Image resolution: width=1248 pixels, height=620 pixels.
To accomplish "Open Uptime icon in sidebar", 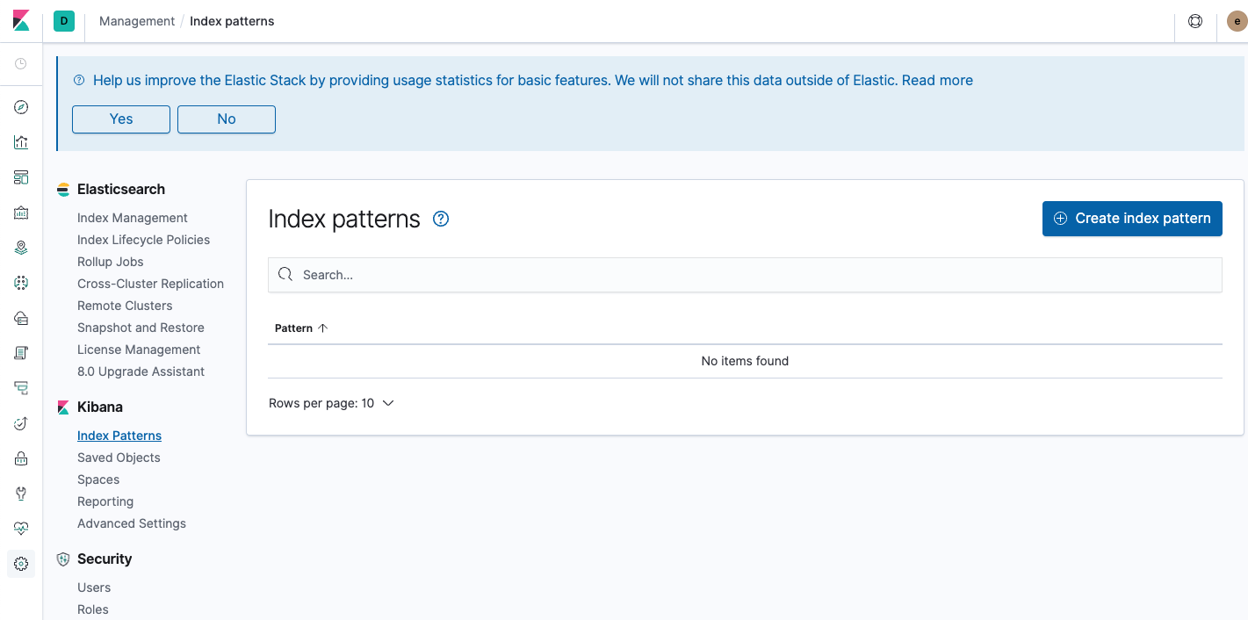I will click(x=21, y=423).
